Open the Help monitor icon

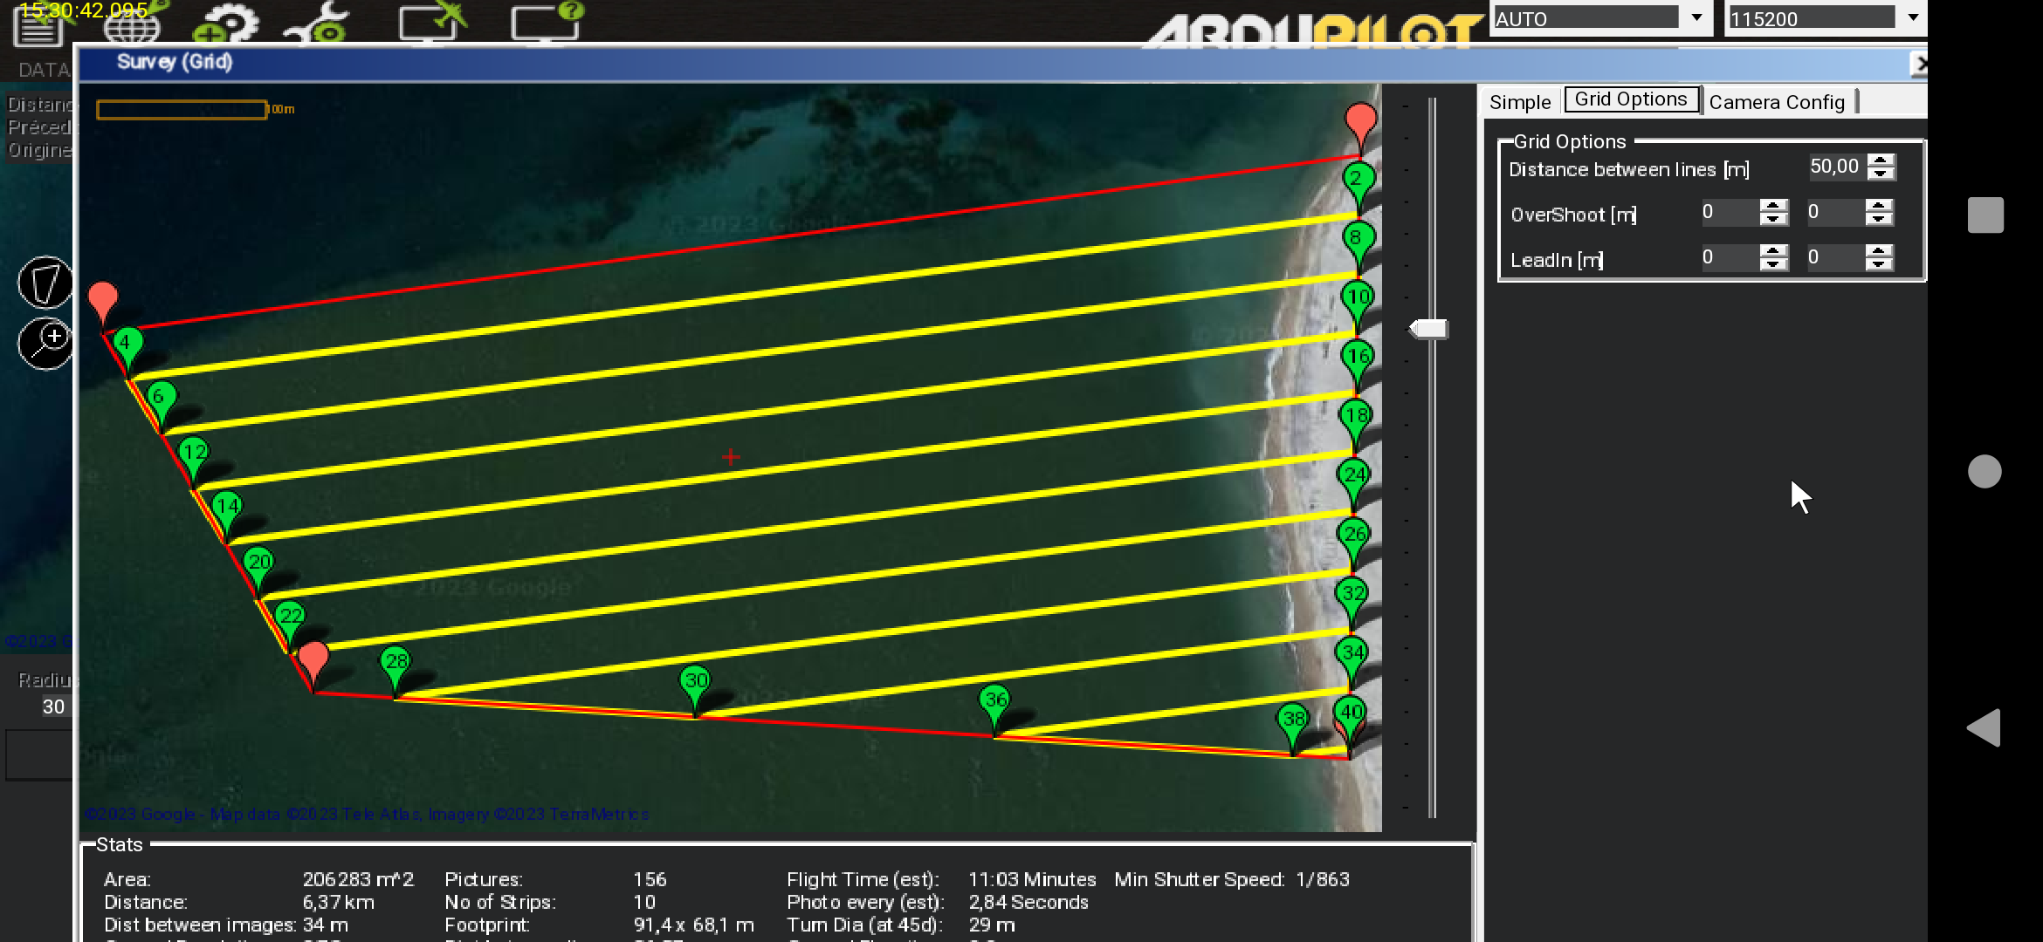point(543,24)
